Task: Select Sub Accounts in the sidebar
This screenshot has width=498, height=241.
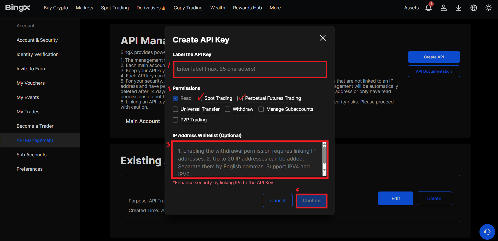Action: [x=32, y=155]
